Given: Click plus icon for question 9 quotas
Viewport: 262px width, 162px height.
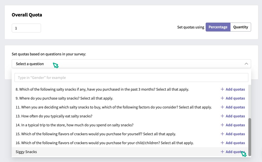Looking at the screenshot, I should 222,98.
